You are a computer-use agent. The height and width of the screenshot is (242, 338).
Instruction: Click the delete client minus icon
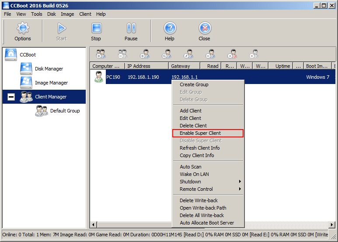click(x=210, y=54)
